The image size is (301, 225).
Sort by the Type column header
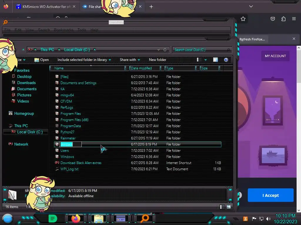(x=180, y=68)
